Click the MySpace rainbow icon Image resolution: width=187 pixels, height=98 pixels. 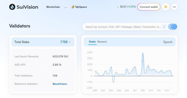[x=73, y=7]
